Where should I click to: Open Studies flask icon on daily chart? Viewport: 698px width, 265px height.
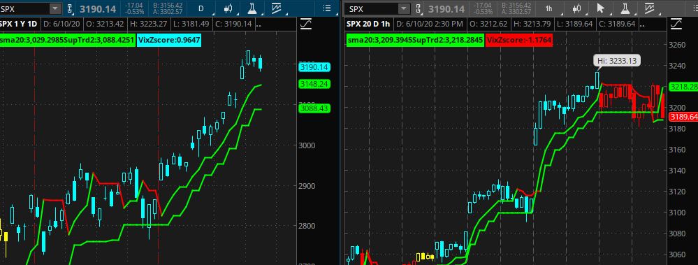click(x=252, y=8)
